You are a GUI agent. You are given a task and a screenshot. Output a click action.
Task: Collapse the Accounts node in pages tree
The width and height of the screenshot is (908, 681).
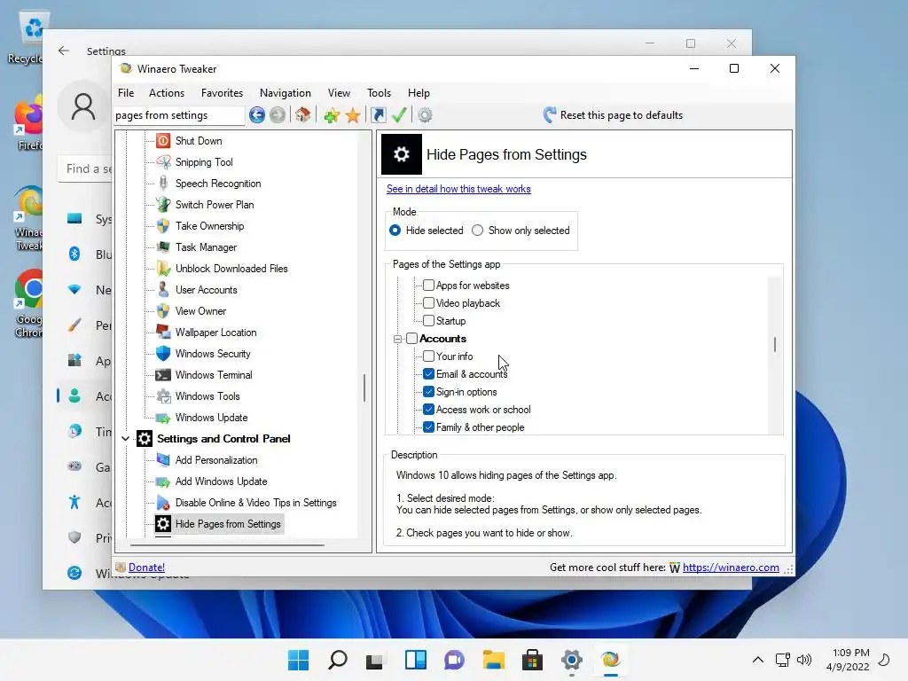[398, 339]
